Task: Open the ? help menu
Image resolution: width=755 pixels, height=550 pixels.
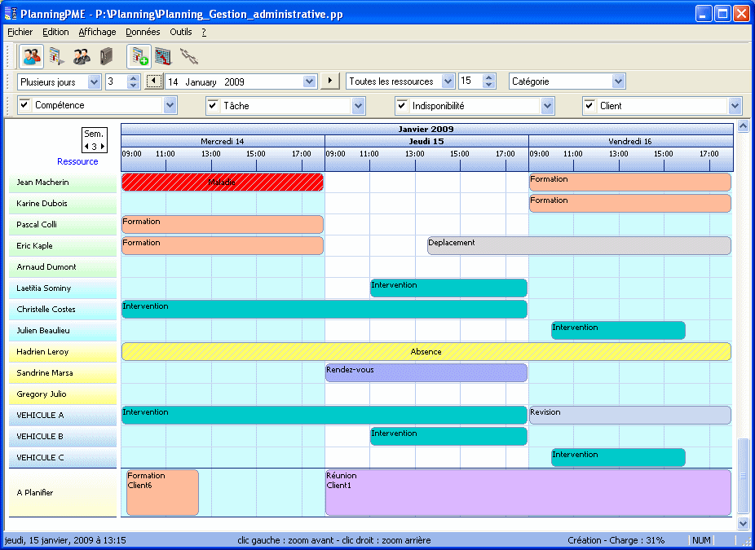Action: (x=204, y=32)
